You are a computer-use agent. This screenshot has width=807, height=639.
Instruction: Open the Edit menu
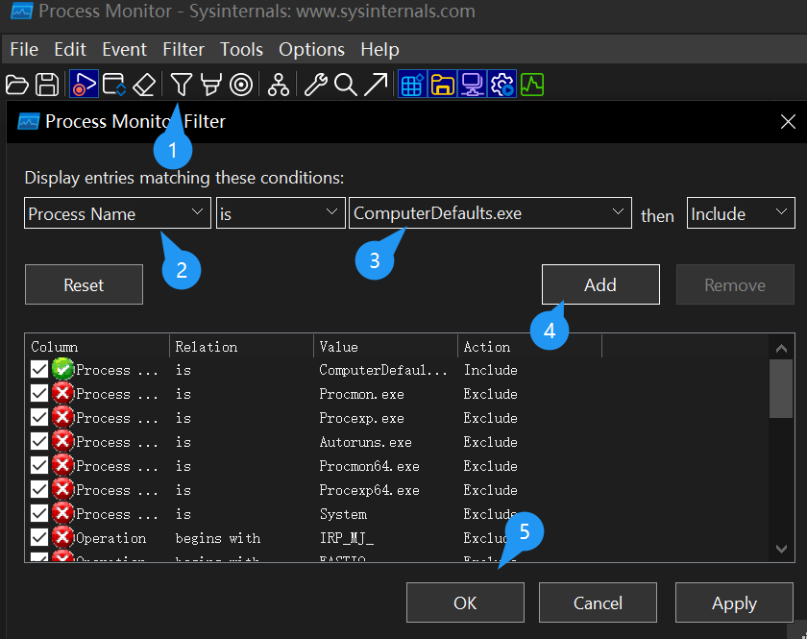tap(70, 49)
